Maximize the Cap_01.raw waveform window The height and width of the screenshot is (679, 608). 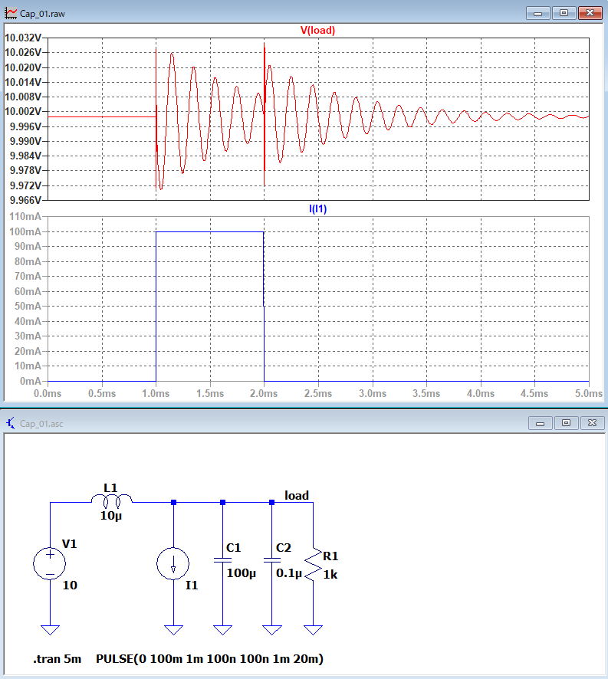pos(564,13)
